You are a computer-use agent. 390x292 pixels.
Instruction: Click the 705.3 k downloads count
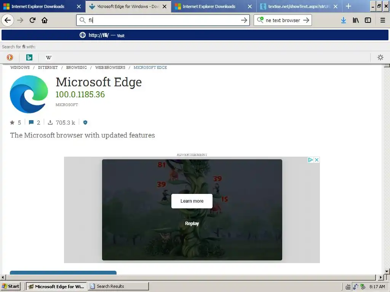tap(66, 123)
